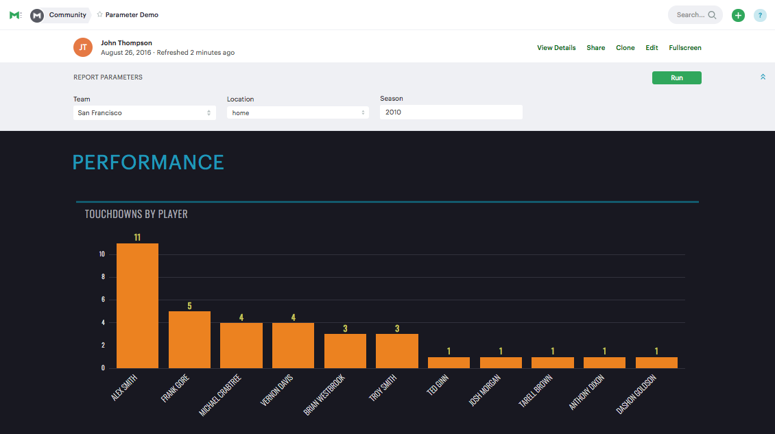Click the Frank Gore bar
Viewport: 775px width, 434px height.
coord(189,339)
